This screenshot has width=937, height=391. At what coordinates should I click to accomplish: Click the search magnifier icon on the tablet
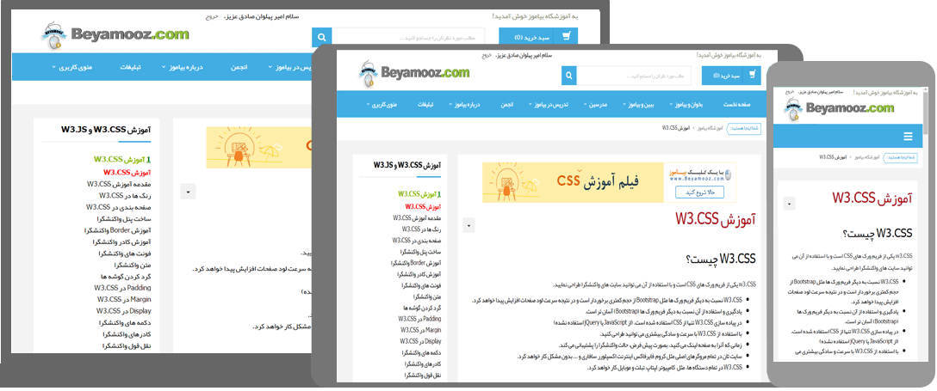569,76
